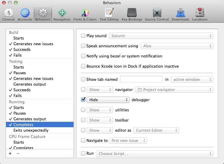Open the first new issue dropdown
Viewport: 224px width, 164px height.
pos(128,140)
